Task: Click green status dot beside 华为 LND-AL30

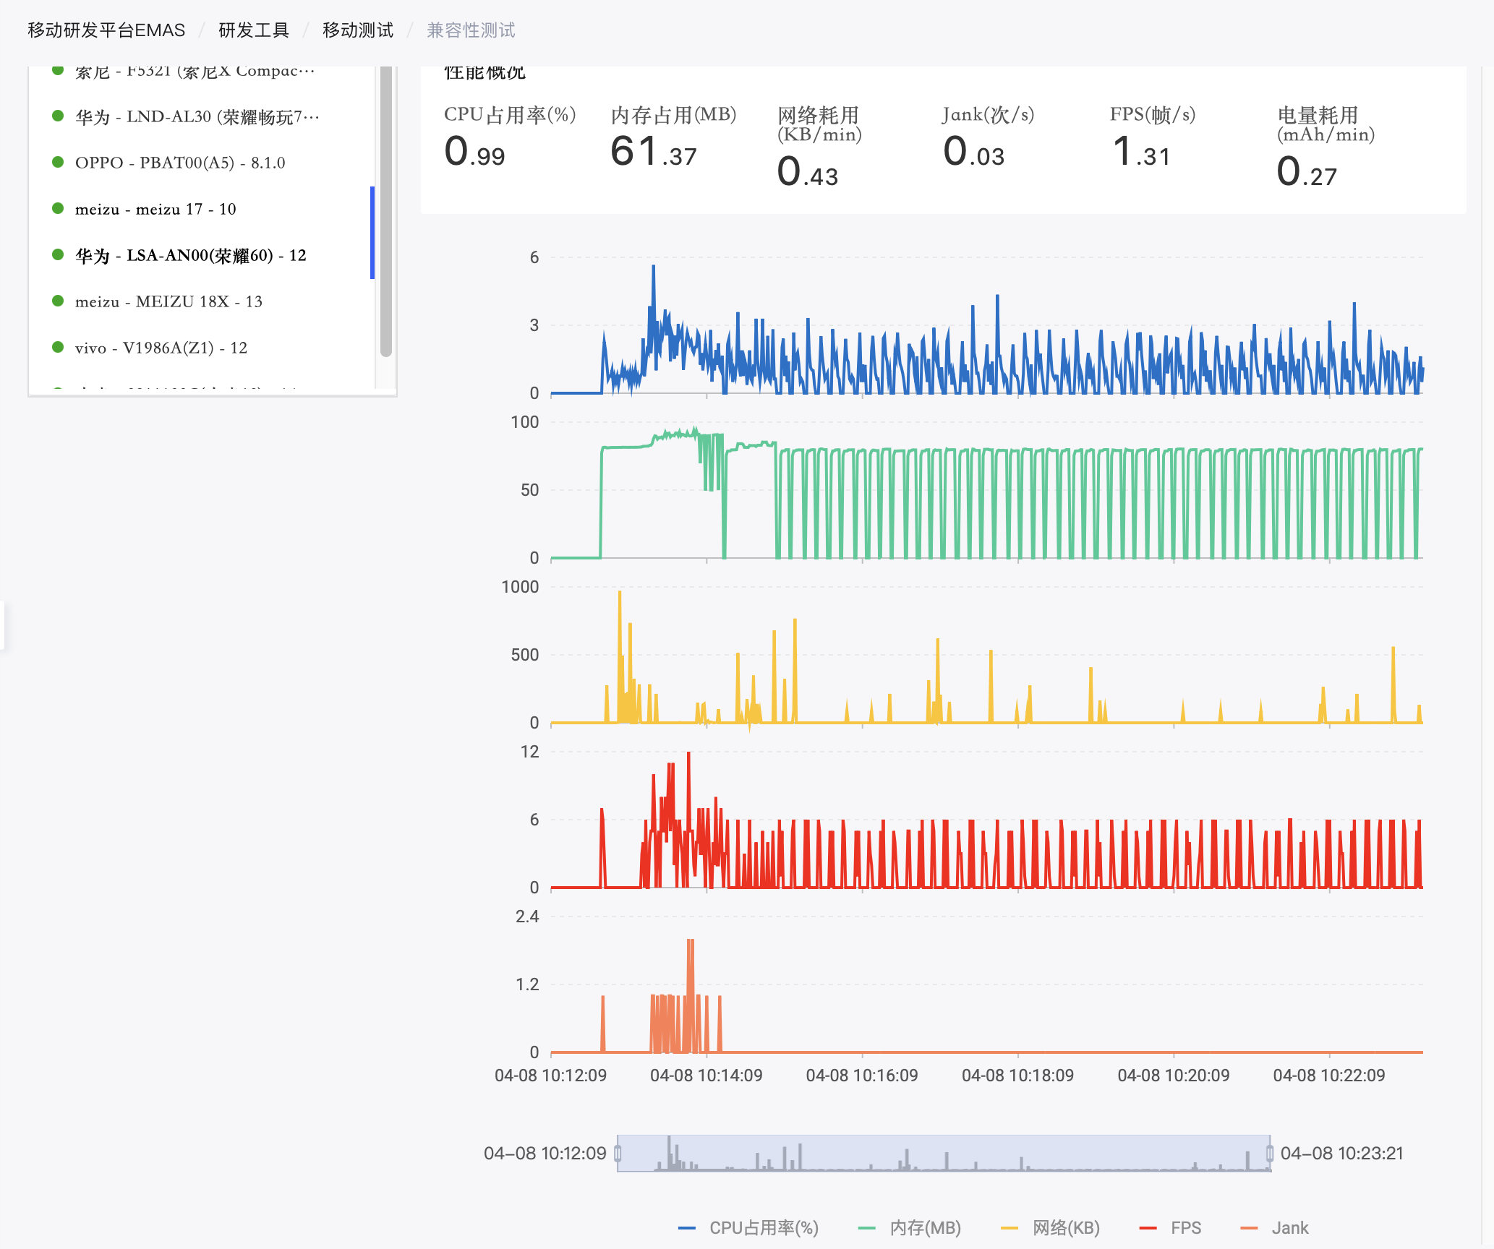Action: point(58,116)
